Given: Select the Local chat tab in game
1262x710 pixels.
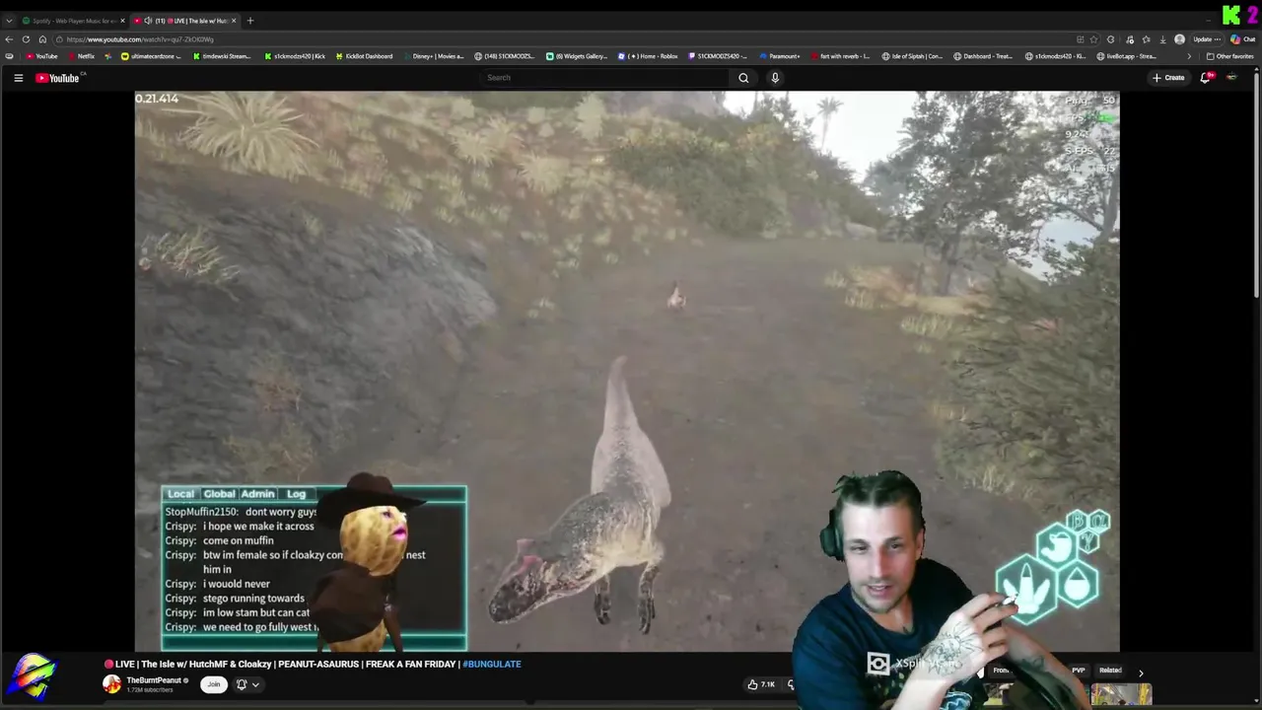Looking at the screenshot, I should tap(180, 494).
